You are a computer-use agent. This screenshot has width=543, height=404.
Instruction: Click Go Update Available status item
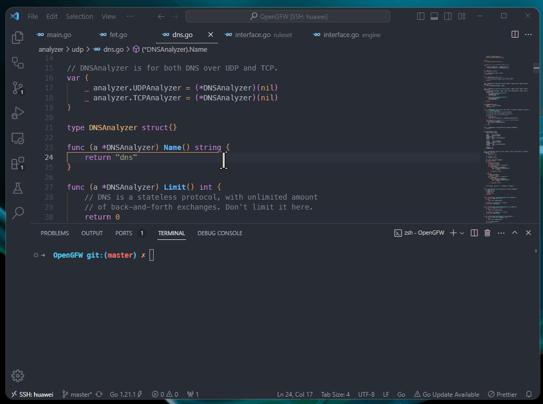click(x=446, y=395)
